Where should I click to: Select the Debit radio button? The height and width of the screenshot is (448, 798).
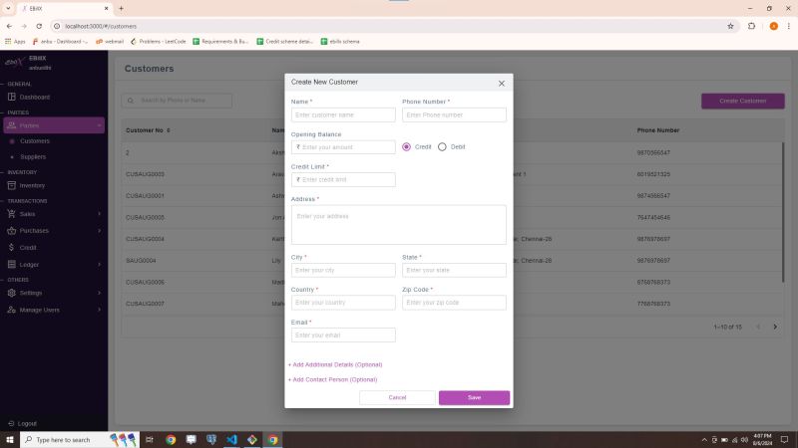pos(442,146)
